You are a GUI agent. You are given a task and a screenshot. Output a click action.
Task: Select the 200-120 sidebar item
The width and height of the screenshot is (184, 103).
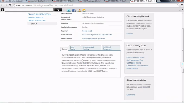tap(42, 24)
